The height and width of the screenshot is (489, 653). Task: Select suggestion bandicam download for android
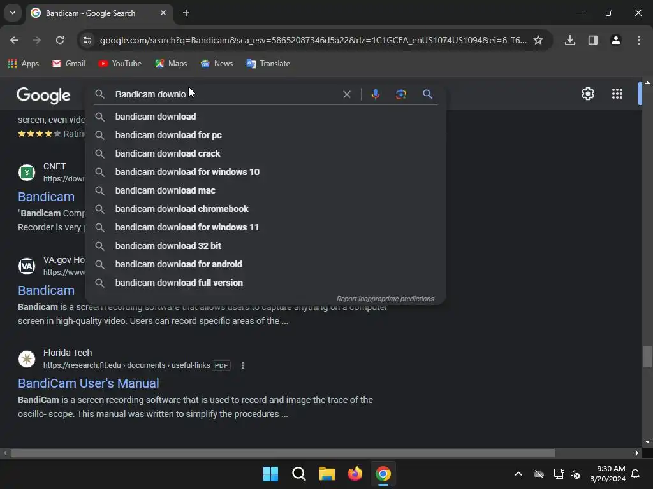(265, 264)
